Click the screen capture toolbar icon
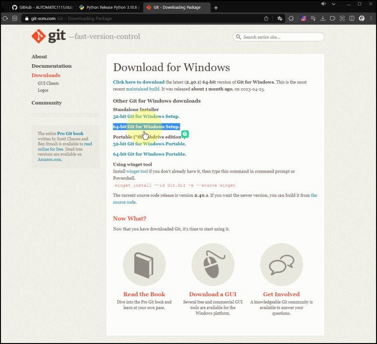Image resolution: width=377 pixels, height=344 pixels. 342,19
